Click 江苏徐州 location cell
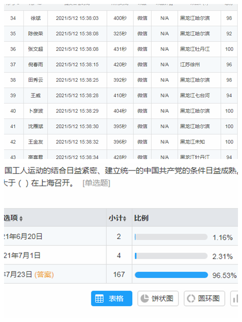The height and width of the screenshot is (322, 242). (190, 64)
